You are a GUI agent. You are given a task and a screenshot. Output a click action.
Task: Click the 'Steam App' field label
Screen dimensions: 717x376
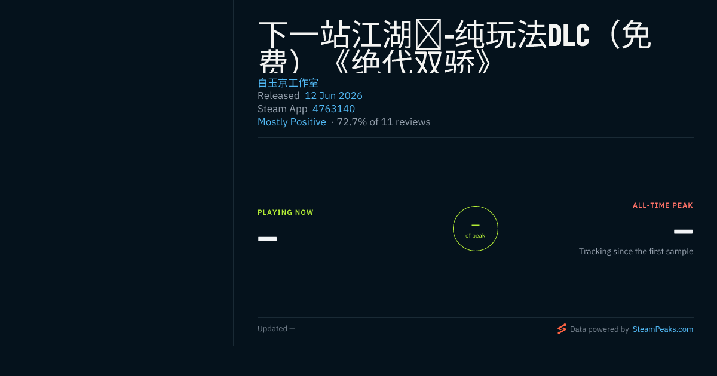[x=283, y=109]
